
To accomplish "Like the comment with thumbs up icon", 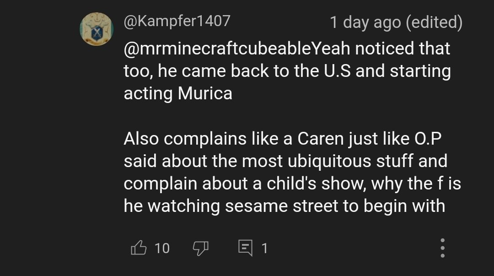I will (139, 248).
